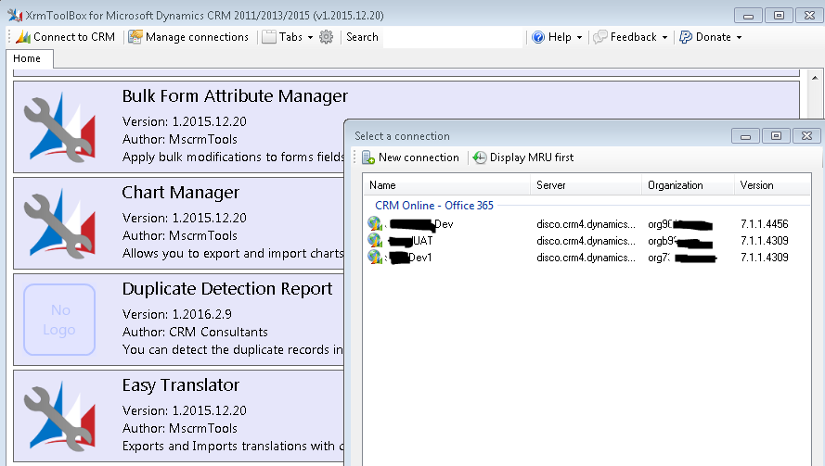Select the Home tab
Image resolution: width=825 pixels, height=466 pixels.
(30, 59)
